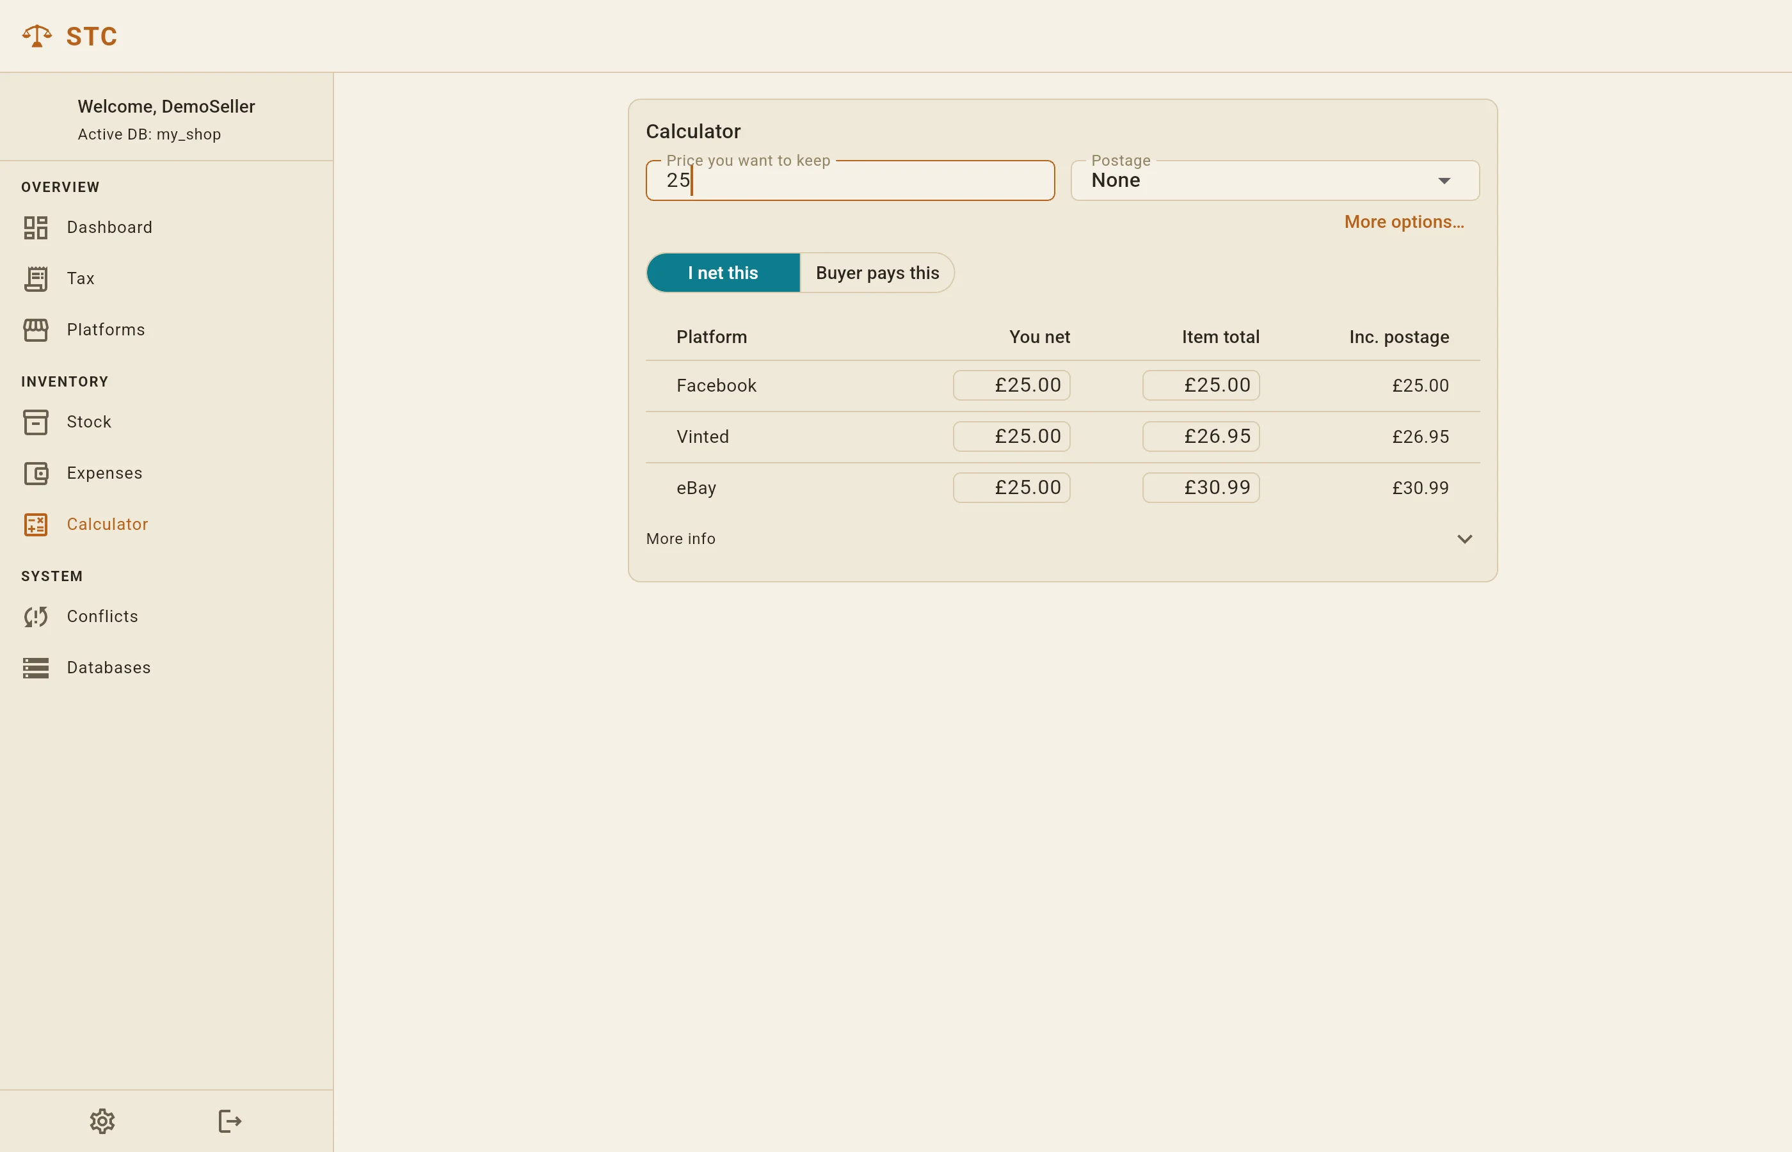Click the Calculator sidebar icon
Viewport: 1792px width, 1152px height.
[x=35, y=524]
